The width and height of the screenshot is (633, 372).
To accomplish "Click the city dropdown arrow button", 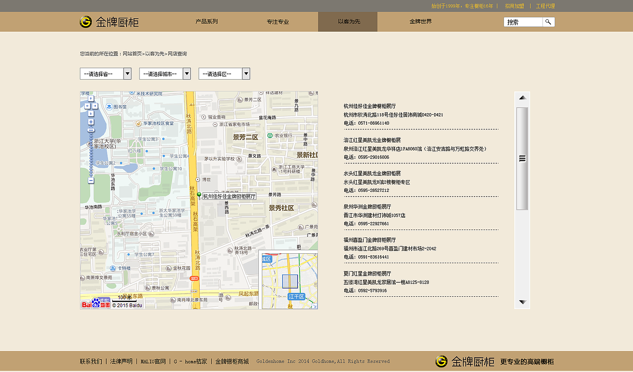I will click(187, 74).
